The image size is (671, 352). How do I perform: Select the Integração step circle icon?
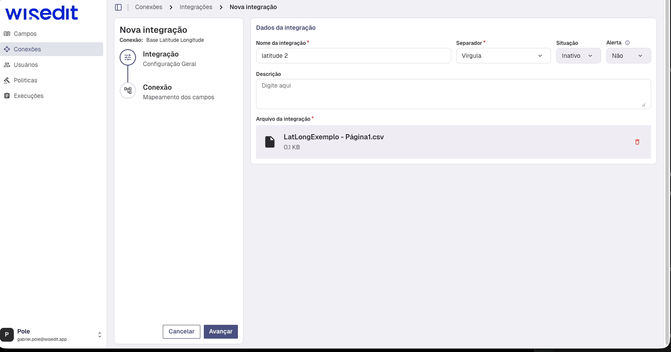[128, 57]
